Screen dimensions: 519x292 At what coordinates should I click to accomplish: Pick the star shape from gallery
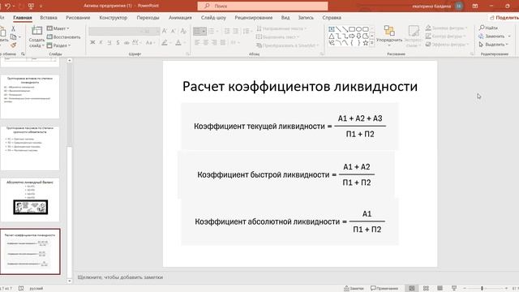(x=366, y=43)
